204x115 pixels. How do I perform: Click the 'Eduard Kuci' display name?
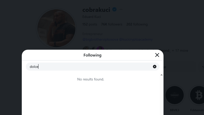[92, 17]
